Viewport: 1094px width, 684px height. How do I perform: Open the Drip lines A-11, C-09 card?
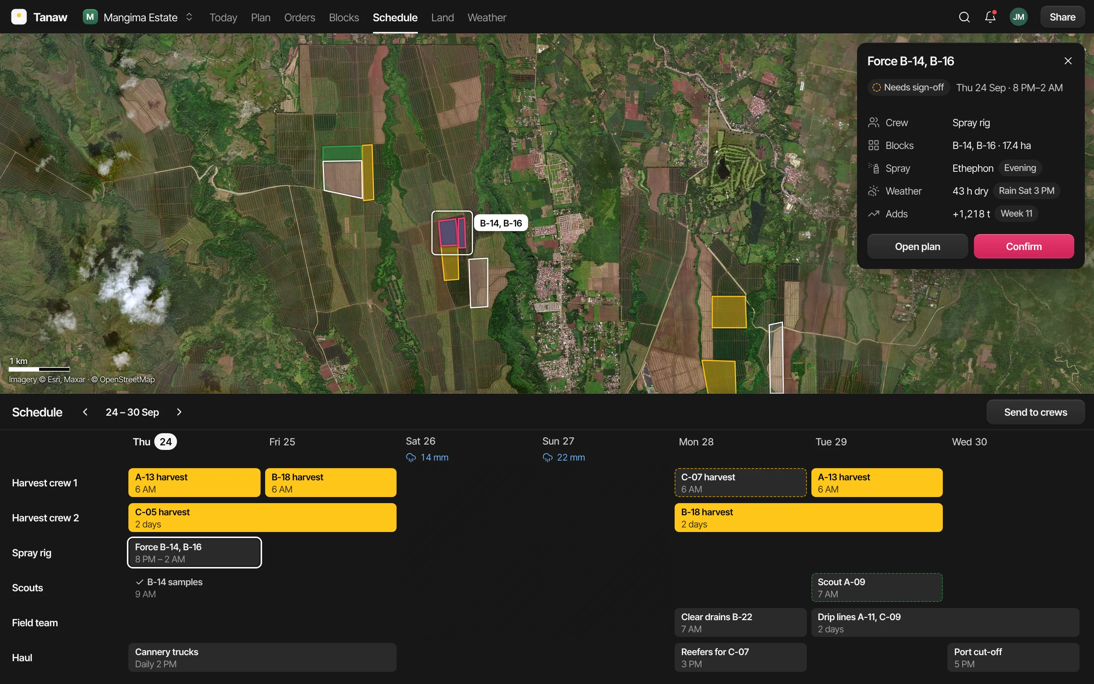pyautogui.click(x=945, y=622)
